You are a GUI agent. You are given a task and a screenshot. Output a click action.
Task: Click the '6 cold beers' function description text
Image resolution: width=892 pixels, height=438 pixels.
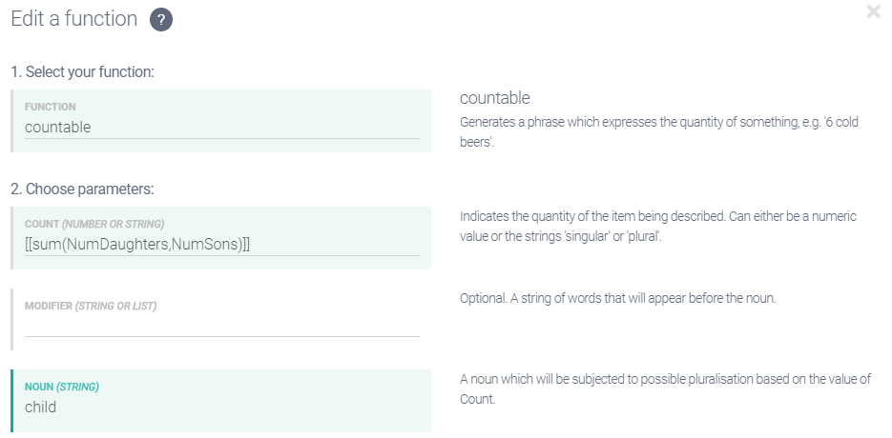coord(659,131)
